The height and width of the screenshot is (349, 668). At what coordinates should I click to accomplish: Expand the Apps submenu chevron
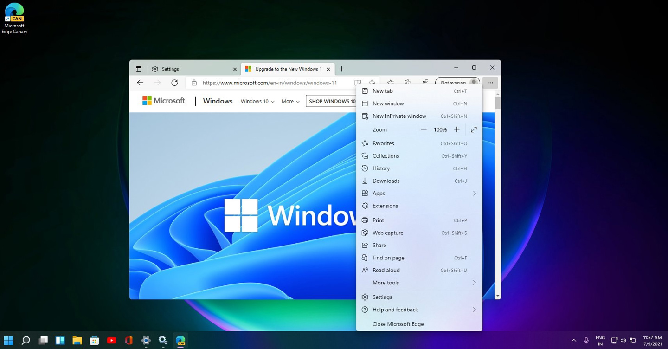474,193
